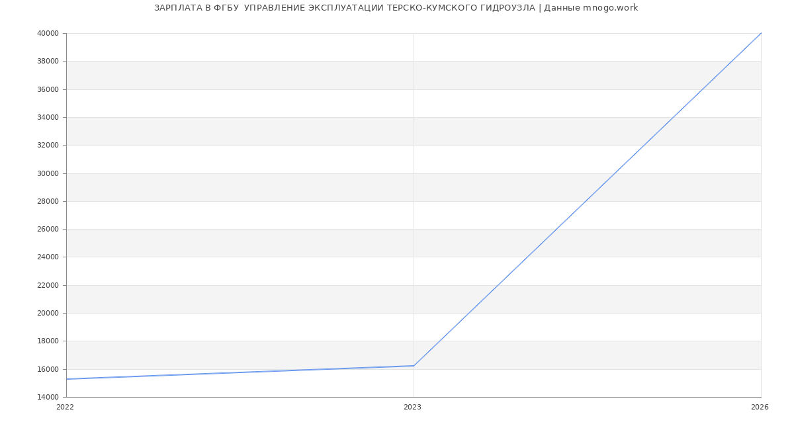Click the 2023 x-axis label
This screenshot has width=794, height=430.
pyautogui.click(x=412, y=408)
